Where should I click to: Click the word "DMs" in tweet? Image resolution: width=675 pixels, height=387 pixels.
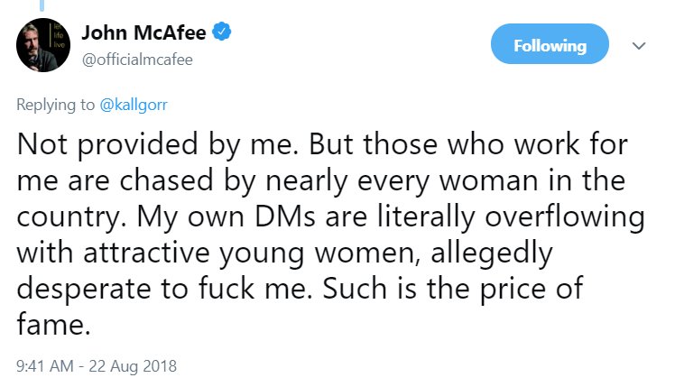coord(271,219)
